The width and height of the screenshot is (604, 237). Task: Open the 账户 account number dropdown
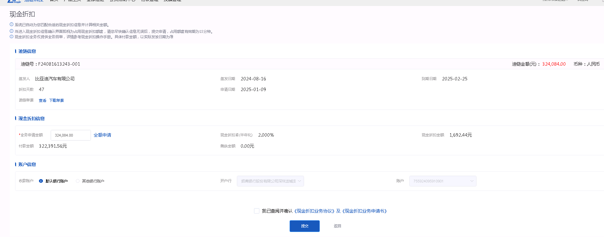443,181
